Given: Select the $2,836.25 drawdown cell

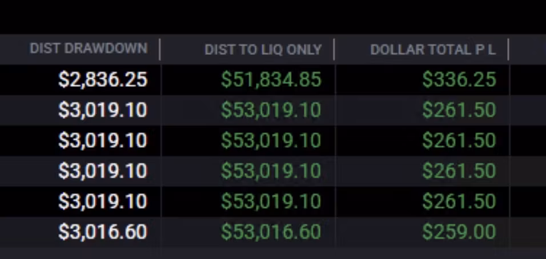Looking at the screenshot, I should [x=103, y=80].
